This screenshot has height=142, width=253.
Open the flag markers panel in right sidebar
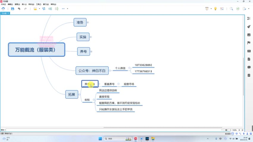click(249, 43)
